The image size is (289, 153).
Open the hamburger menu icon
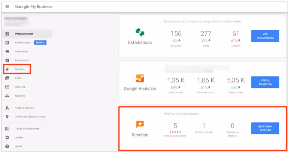point(7,7)
